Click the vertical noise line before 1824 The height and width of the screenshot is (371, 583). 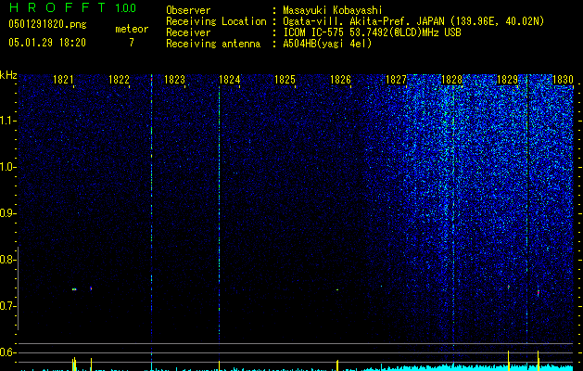(x=219, y=224)
